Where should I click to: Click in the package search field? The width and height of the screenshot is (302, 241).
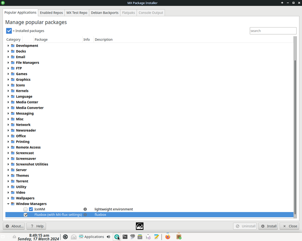pyautogui.click(x=273, y=31)
